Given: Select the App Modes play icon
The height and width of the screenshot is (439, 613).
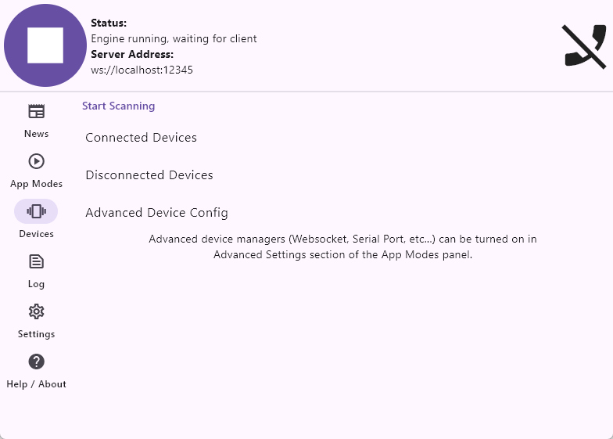Looking at the screenshot, I should tap(36, 161).
